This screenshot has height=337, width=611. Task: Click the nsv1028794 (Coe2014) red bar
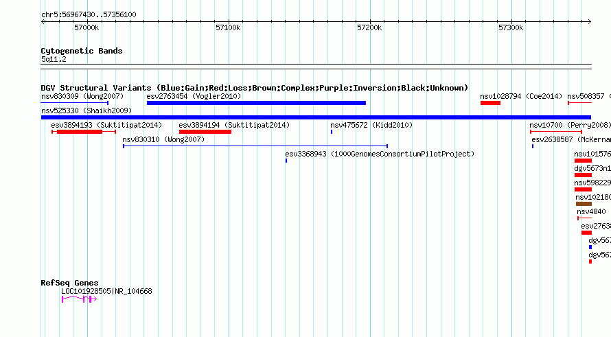point(490,103)
